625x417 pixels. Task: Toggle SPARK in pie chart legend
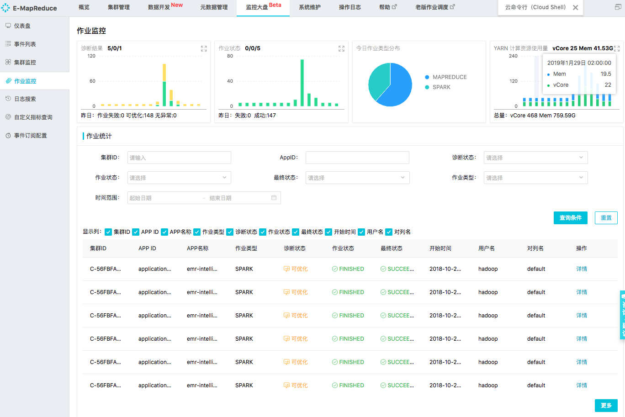438,87
